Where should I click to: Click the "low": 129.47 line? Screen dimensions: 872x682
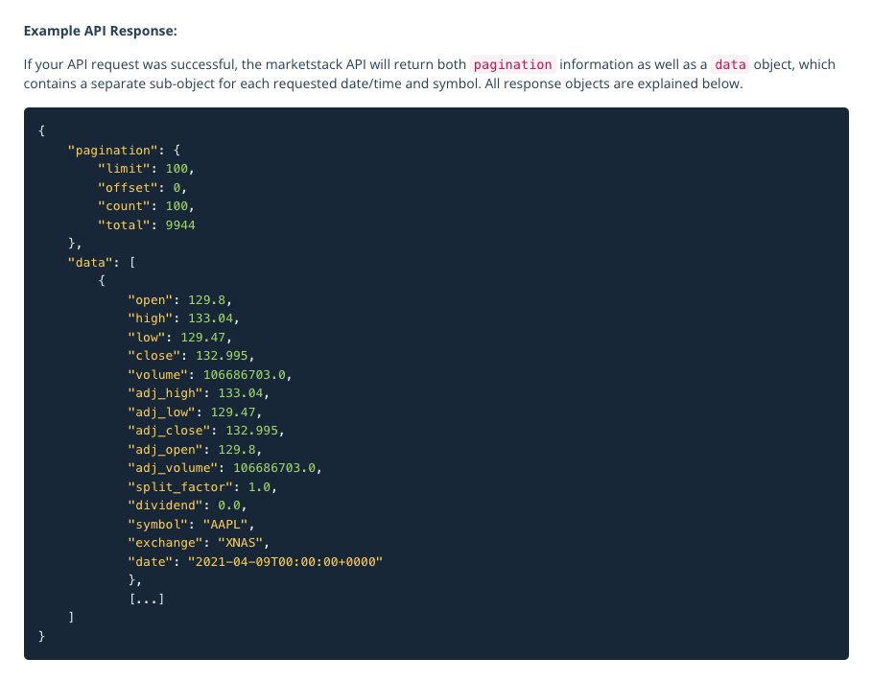point(179,337)
